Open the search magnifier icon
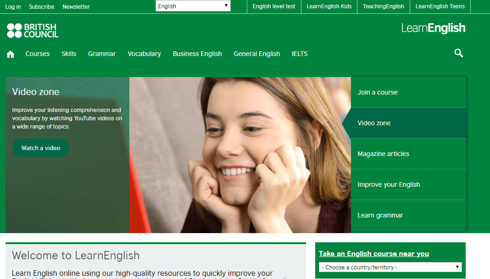The height and width of the screenshot is (279, 490). click(458, 53)
